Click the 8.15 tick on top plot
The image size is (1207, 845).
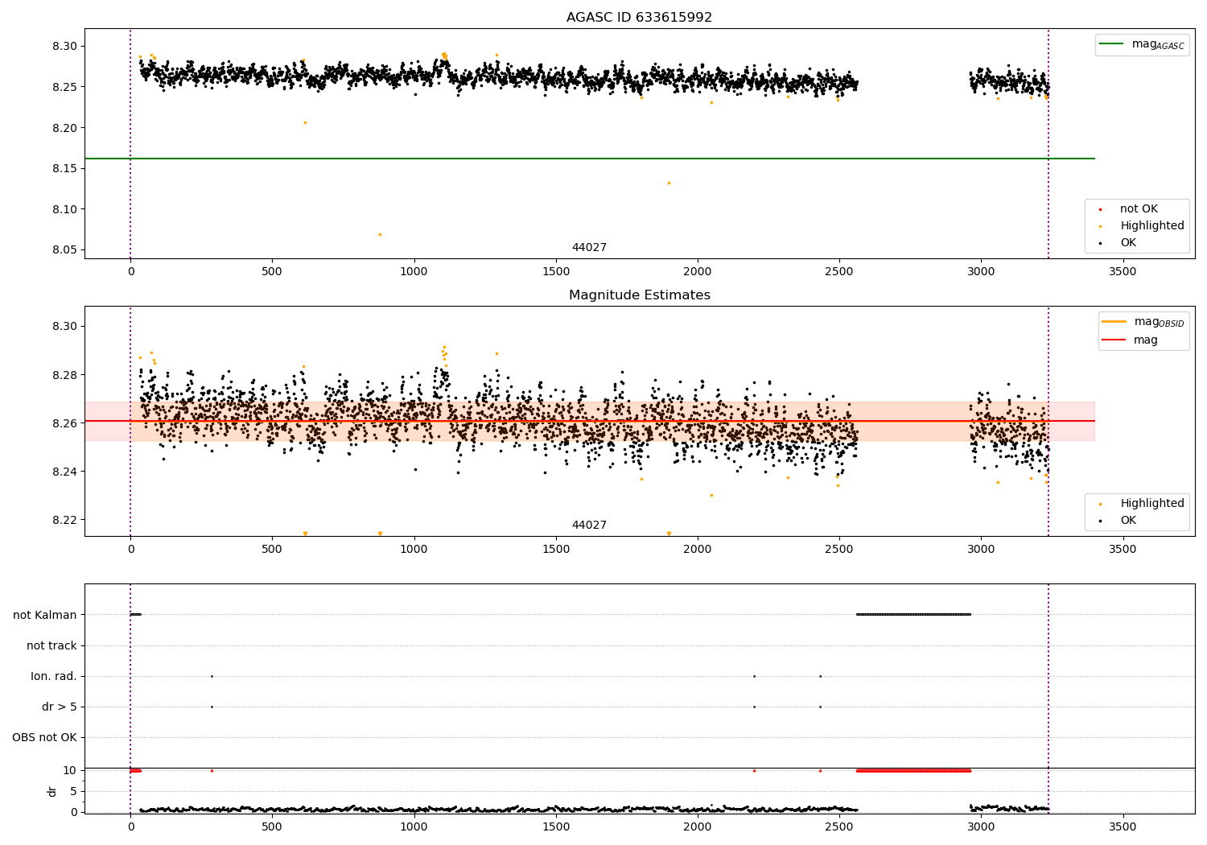[x=65, y=168]
